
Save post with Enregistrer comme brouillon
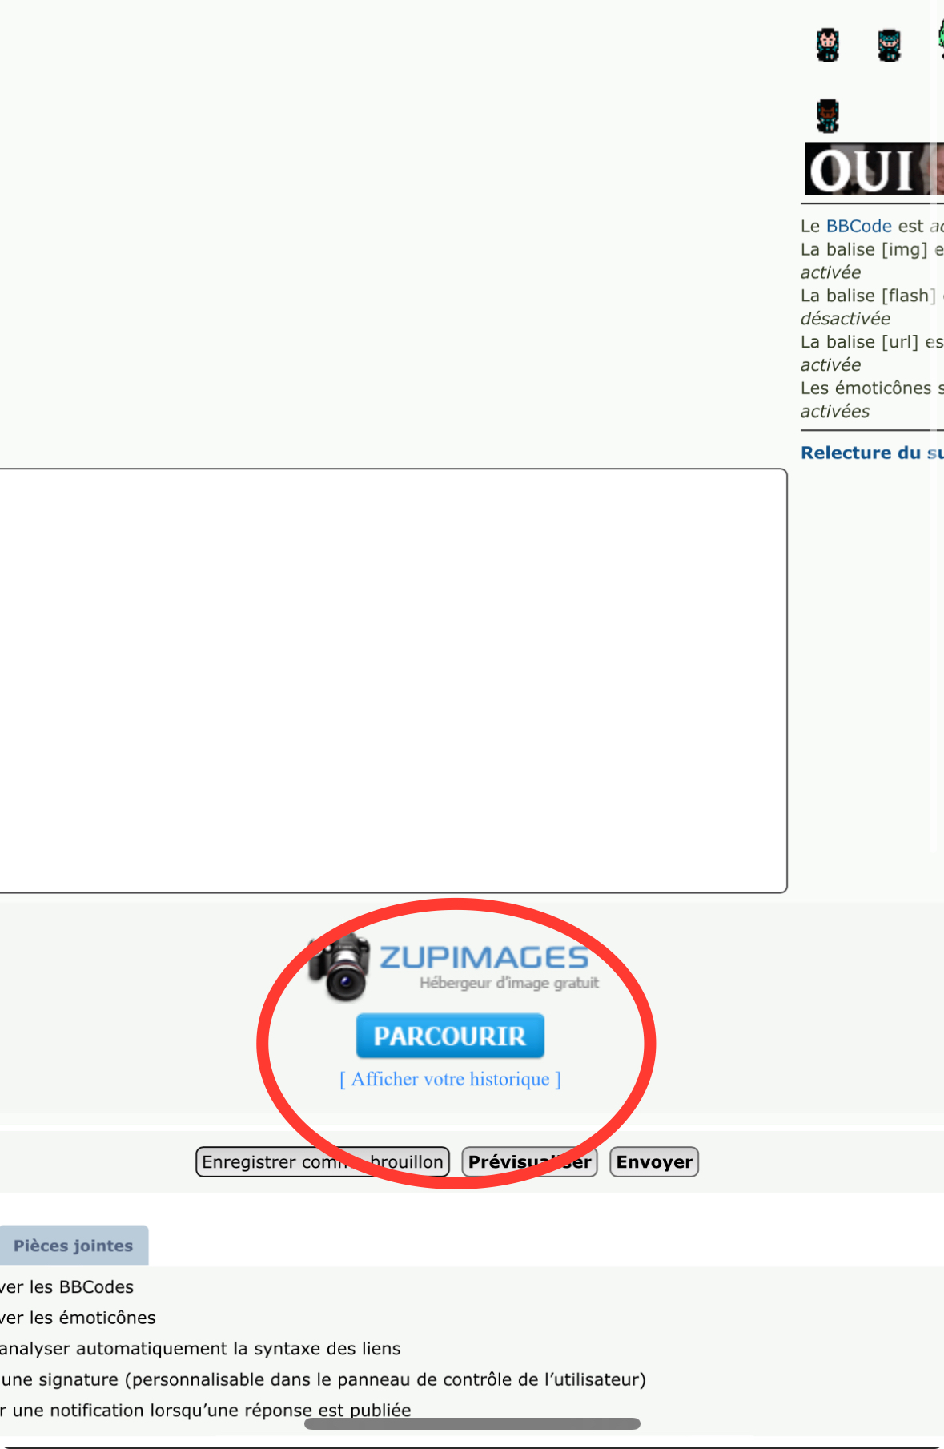(323, 1161)
